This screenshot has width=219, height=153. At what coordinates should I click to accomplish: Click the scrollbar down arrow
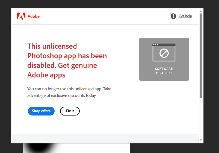(x=201, y=140)
